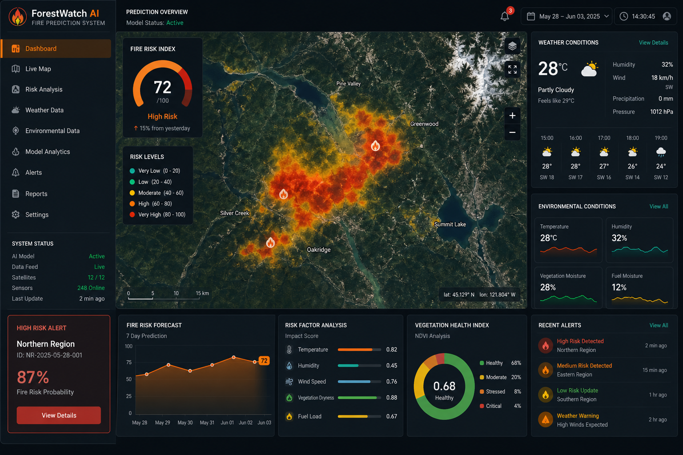Open the Alerts sidebar item
The height and width of the screenshot is (455, 683).
point(56,172)
